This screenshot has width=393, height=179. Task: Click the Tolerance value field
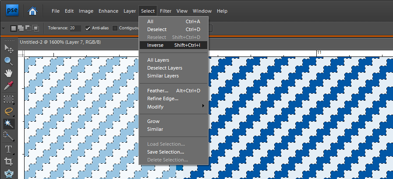pyautogui.click(x=75, y=28)
